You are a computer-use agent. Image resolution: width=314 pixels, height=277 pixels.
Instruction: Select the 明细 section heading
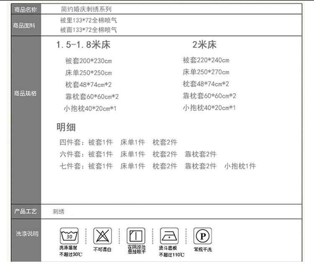(66, 127)
